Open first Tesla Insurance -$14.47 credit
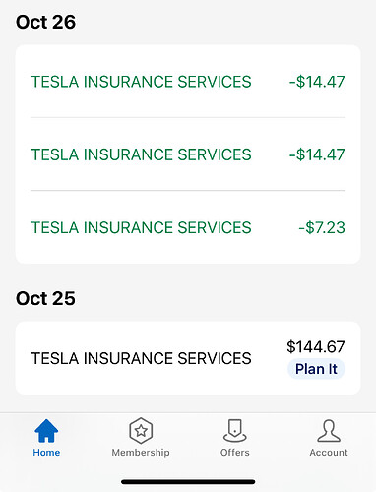The width and height of the screenshot is (376, 492). coord(188,82)
